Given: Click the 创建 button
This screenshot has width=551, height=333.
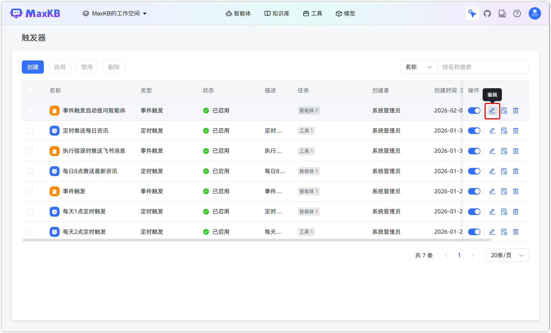Looking at the screenshot, I should (33, 67).
